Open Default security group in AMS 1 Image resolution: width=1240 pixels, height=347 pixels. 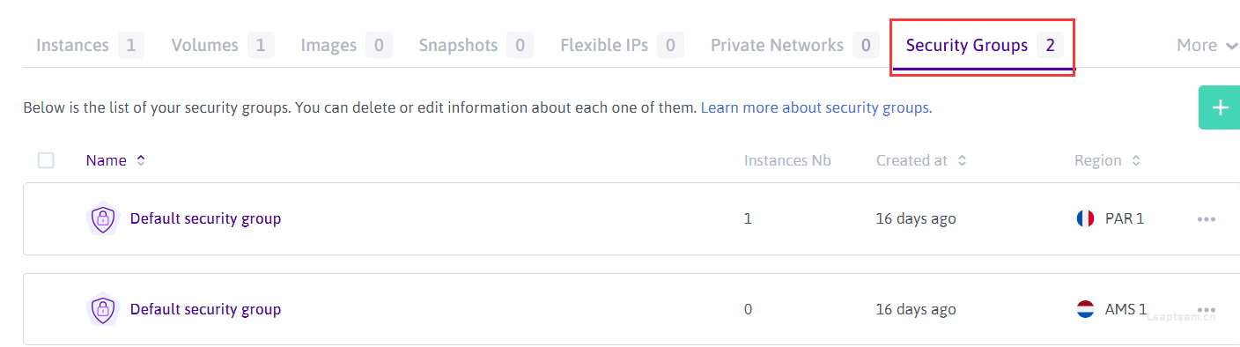(x=205, y=309)
